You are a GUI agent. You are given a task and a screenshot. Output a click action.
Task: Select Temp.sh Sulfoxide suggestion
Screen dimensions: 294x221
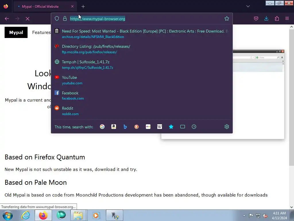[x=142, y=64]
